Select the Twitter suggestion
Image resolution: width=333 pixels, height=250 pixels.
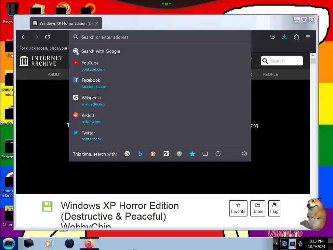160,136
